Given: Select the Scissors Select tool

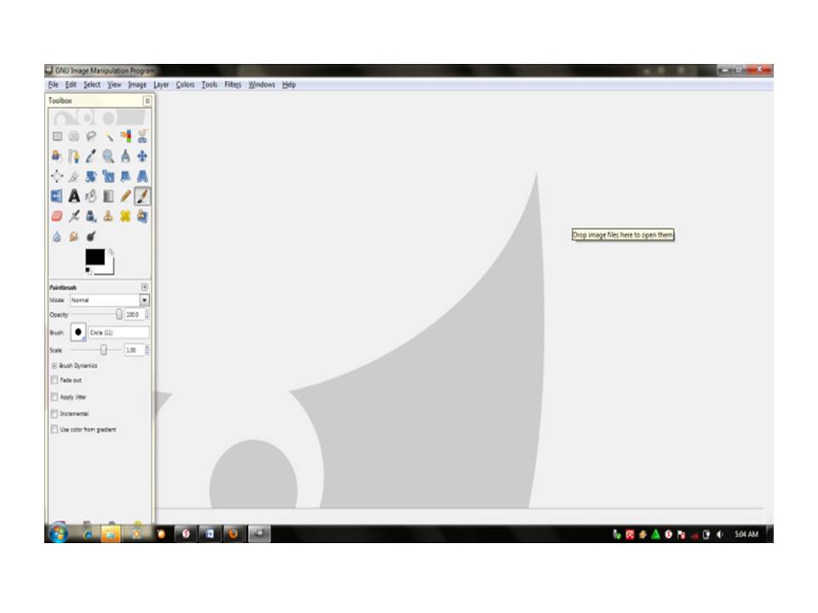Looking at the screenshot, I should point(142,136).
